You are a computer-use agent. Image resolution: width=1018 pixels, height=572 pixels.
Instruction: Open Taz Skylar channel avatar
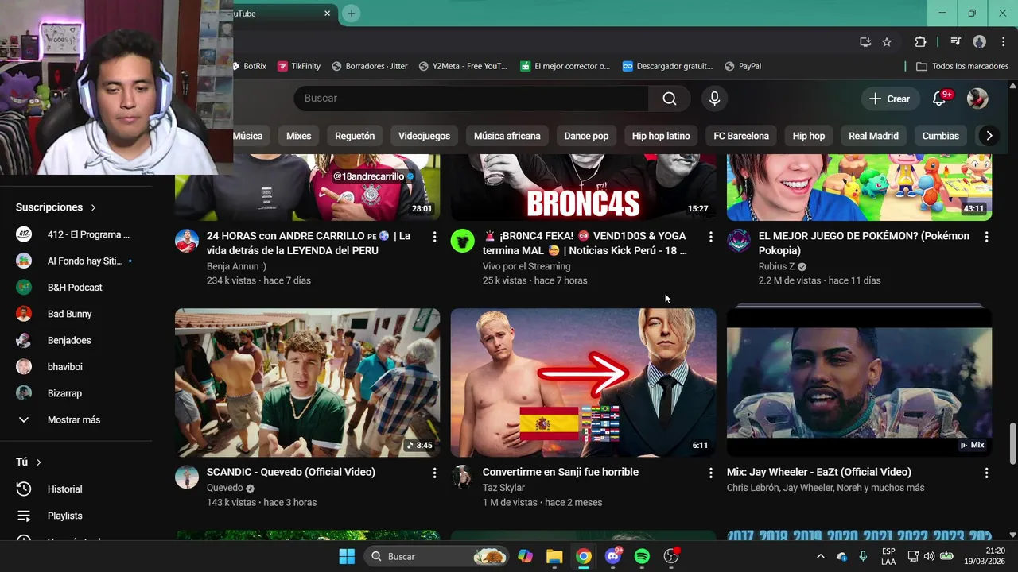463,477
